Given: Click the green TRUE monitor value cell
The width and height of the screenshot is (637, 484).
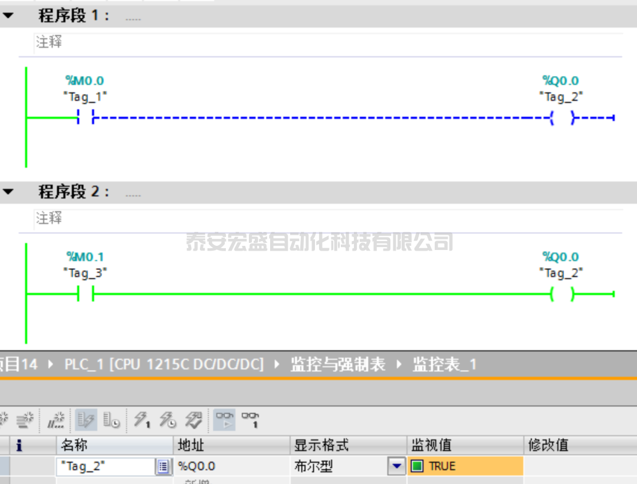Looking at the screenshot, I should pos(464,466).
